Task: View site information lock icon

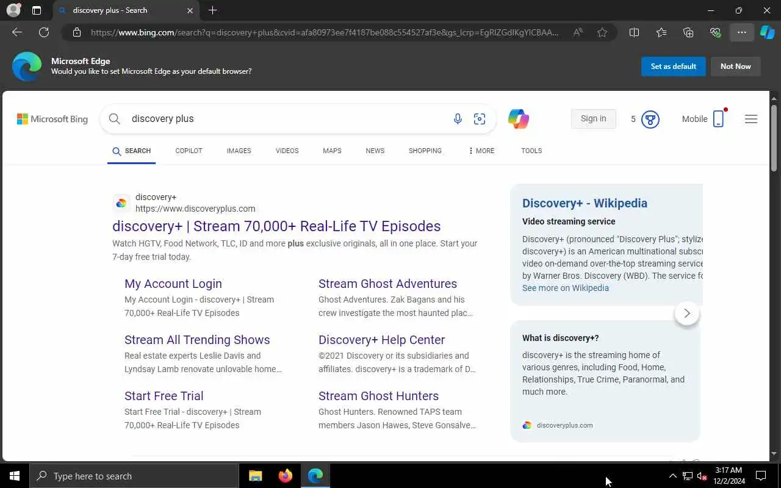Action: point(77,32)
